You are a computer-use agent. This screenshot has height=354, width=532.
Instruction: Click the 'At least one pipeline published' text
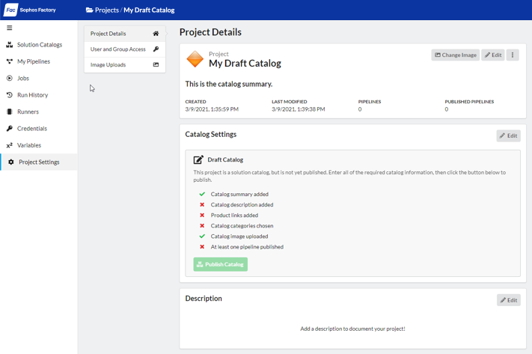point(247,247)
